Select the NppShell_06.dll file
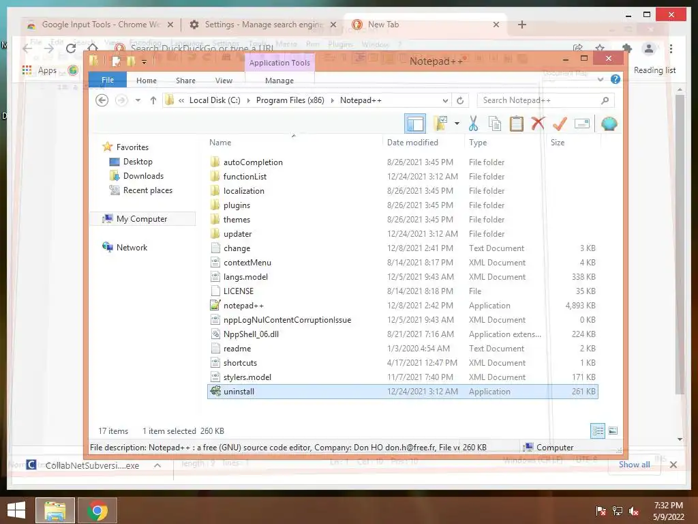Image resolution: width=698 pixels, height=524 pixels. [x=251, y=334]
